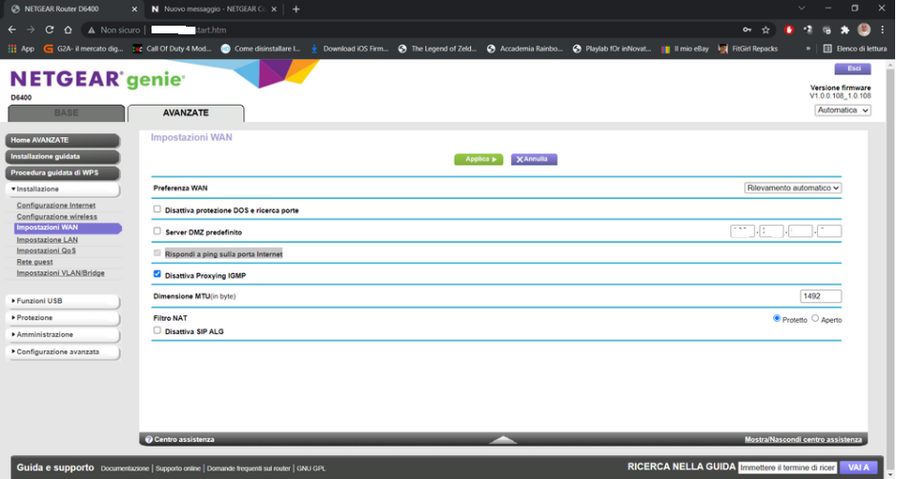Click the browser back arrow icon

point(12,30)
